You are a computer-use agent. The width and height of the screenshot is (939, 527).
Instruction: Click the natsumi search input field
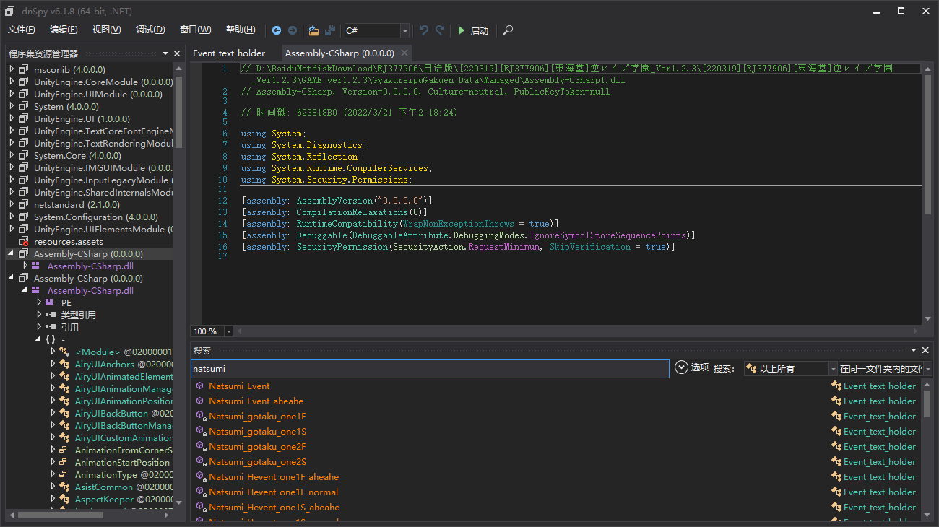pyautogui.click(x=430, y=369)
